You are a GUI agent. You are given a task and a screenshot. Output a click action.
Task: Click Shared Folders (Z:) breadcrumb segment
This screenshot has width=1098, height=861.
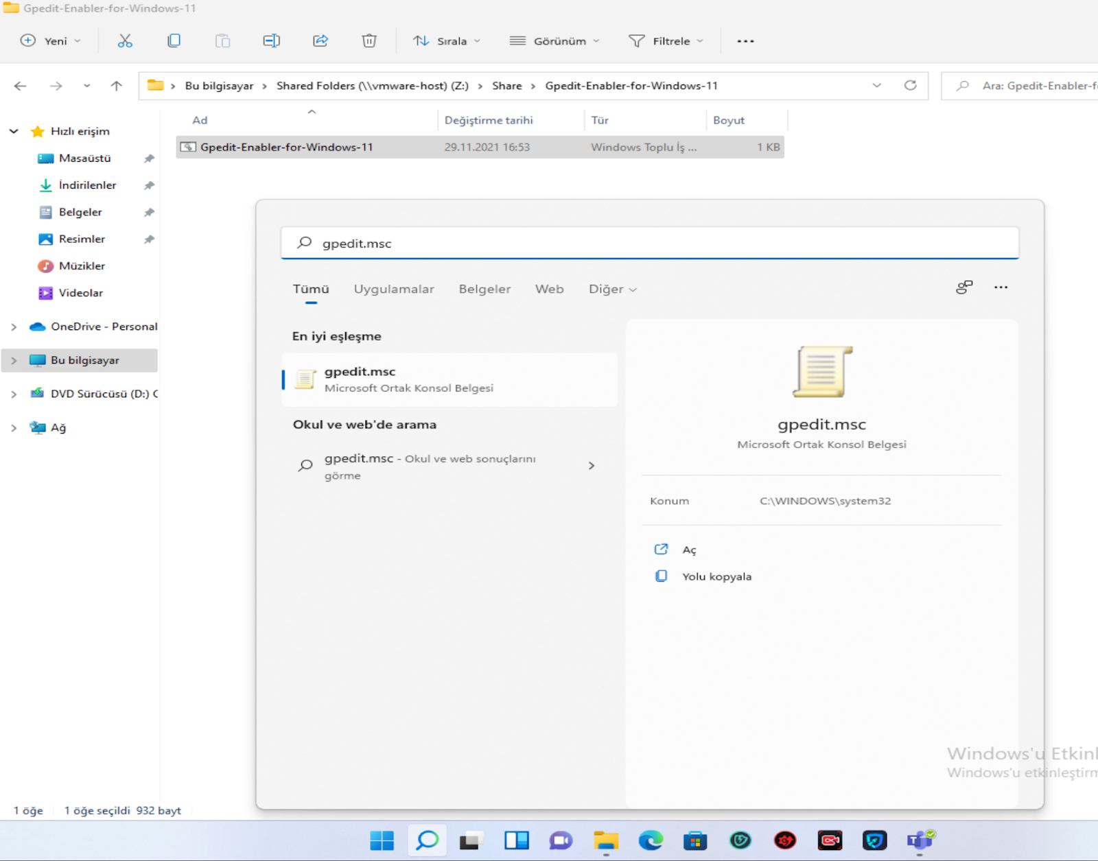click(373, 86)
